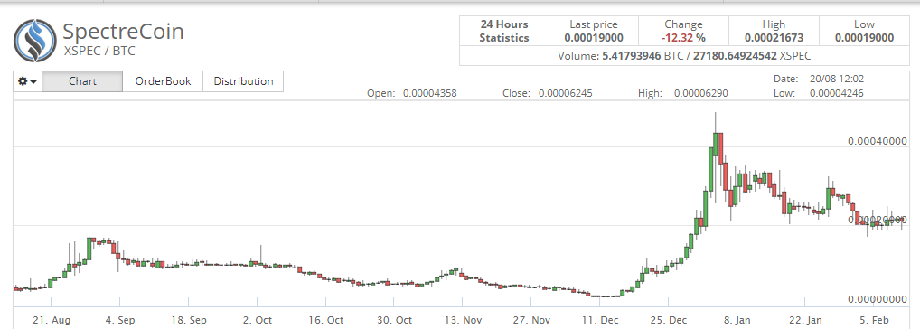Switch to the Chart tab
920x329 pixels.
tap(83, 81)
